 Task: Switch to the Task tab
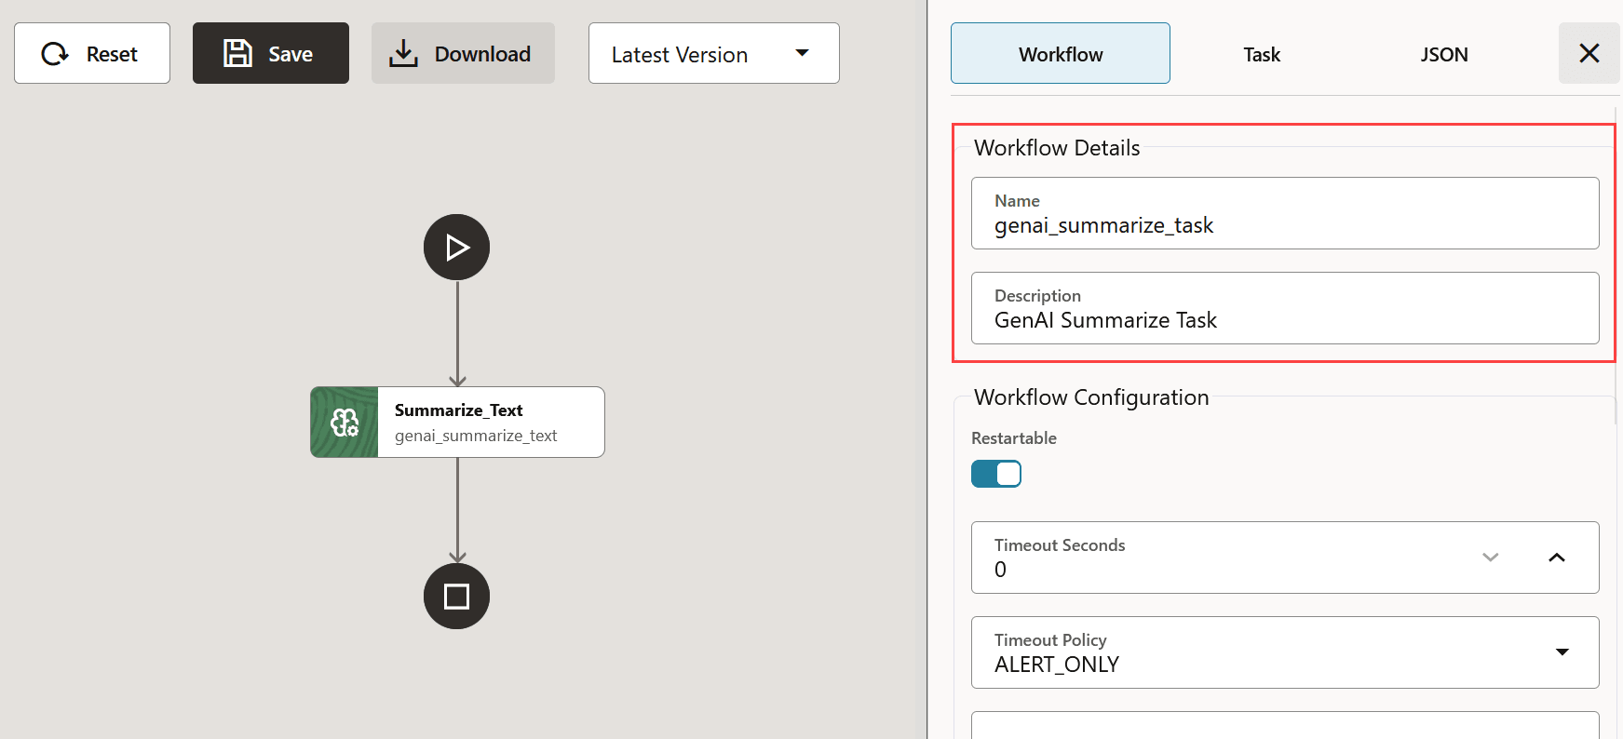[x=1262, y=54]
